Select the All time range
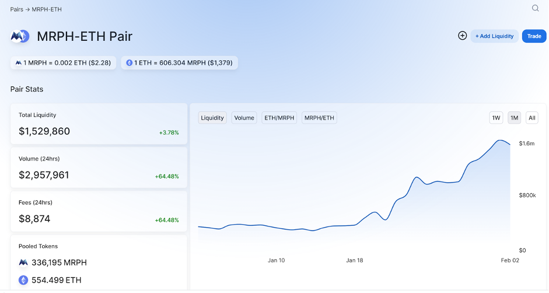This screenshot has width=549, height=293. pos(532,118)
